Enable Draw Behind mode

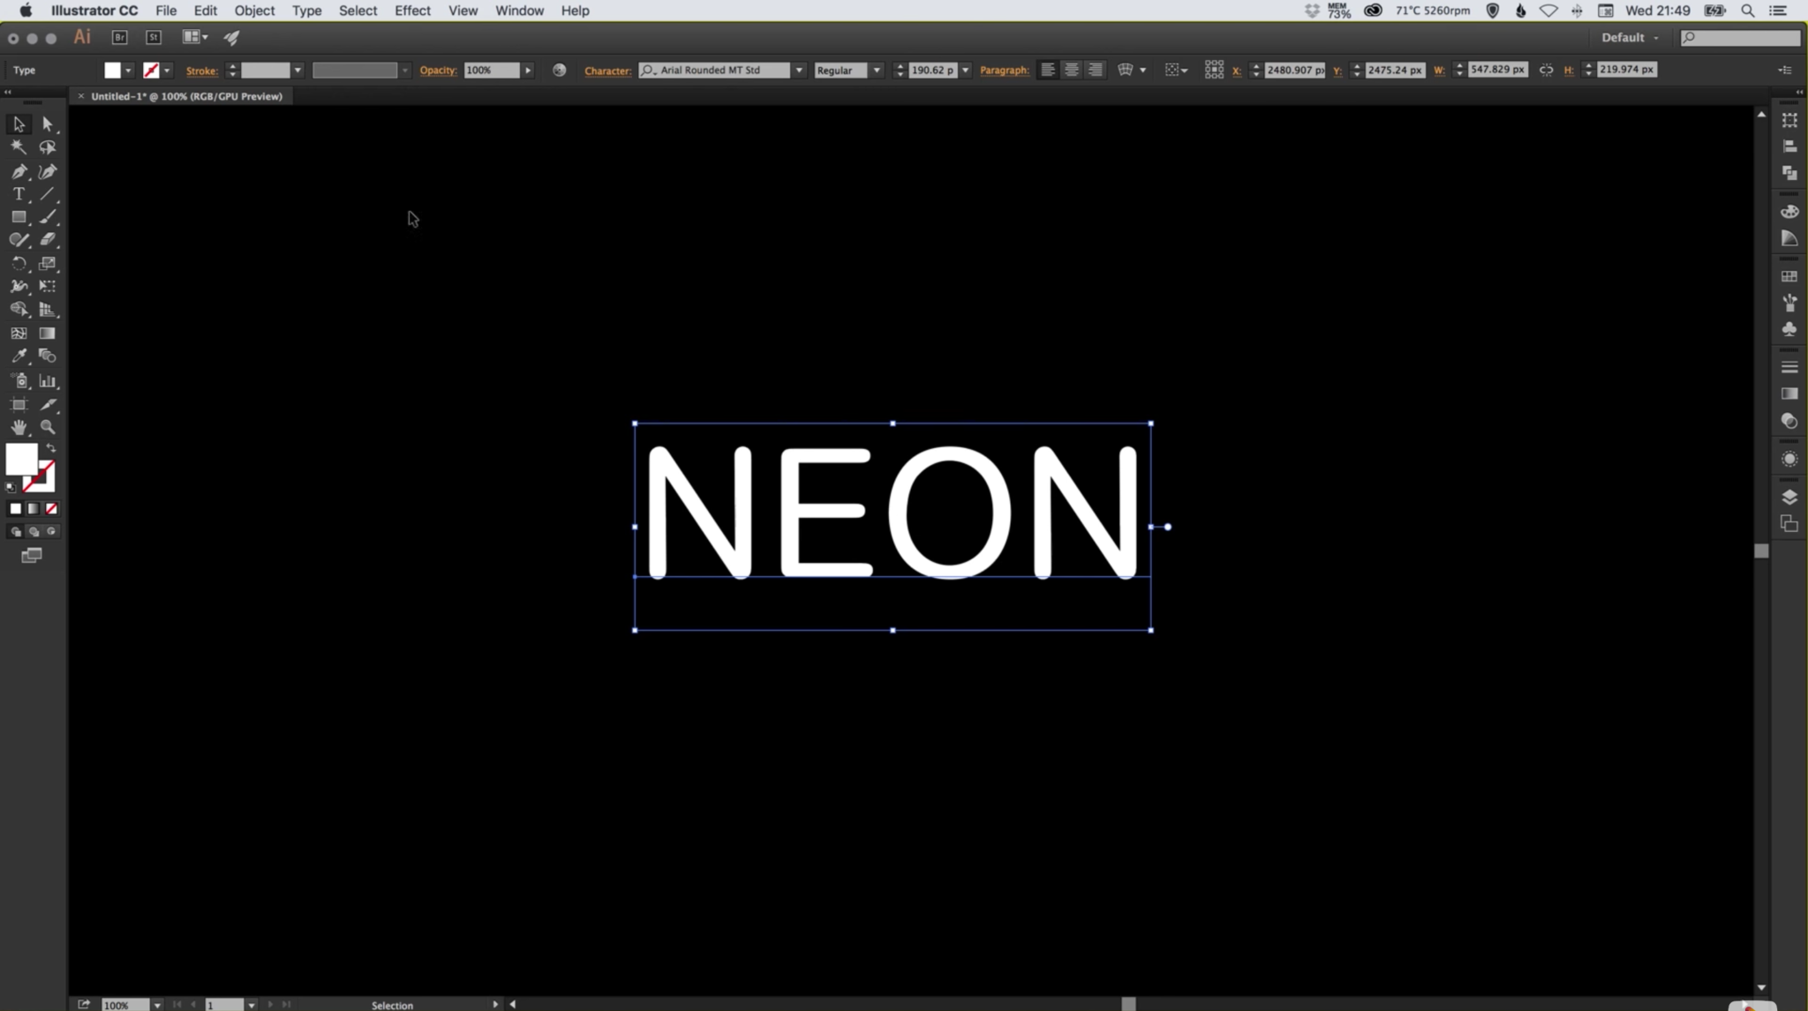[x=34, y=532]
